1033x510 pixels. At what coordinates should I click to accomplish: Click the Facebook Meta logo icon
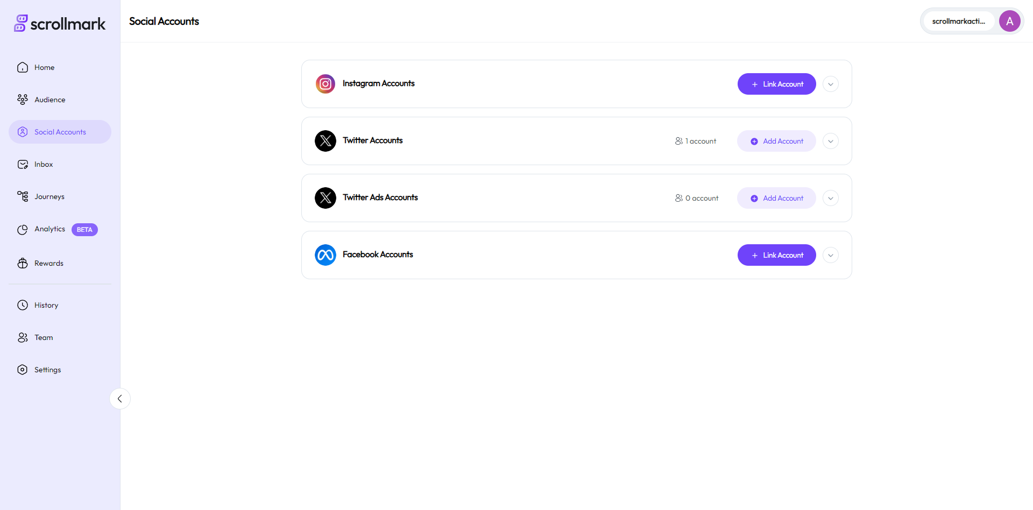[326, 255]
